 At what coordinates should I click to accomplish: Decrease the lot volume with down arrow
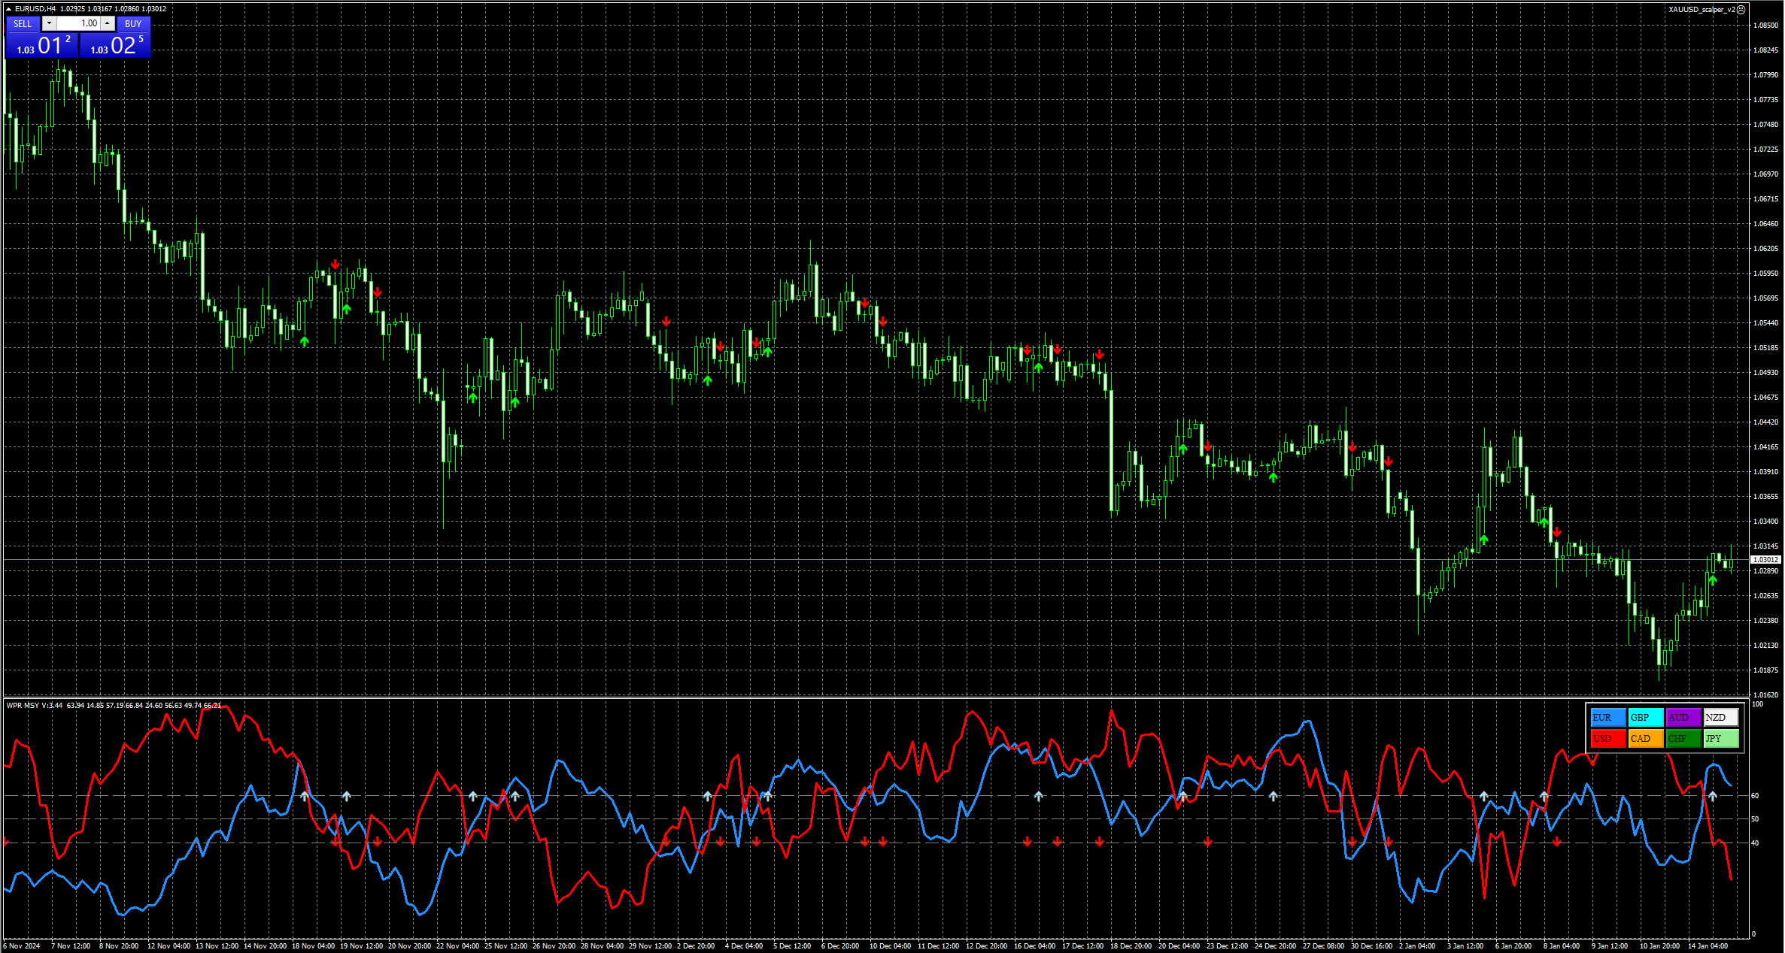(49, 23)
